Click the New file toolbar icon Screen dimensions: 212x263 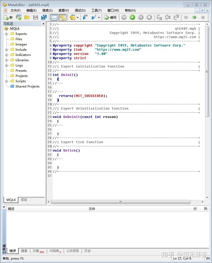point(8,17)
